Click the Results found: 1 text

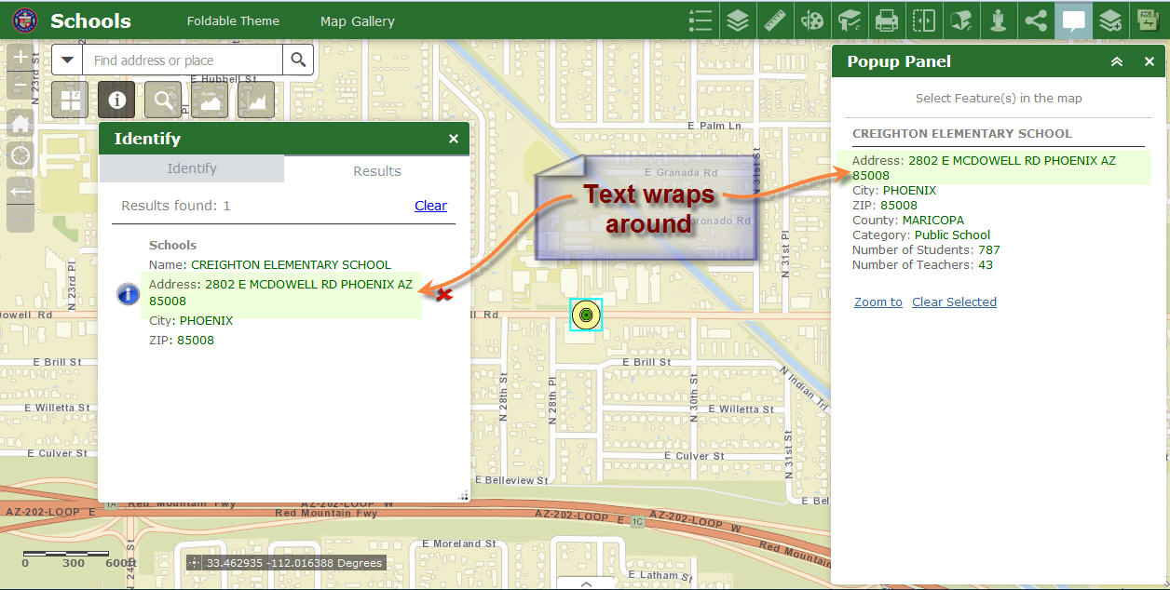coord(176,206)
